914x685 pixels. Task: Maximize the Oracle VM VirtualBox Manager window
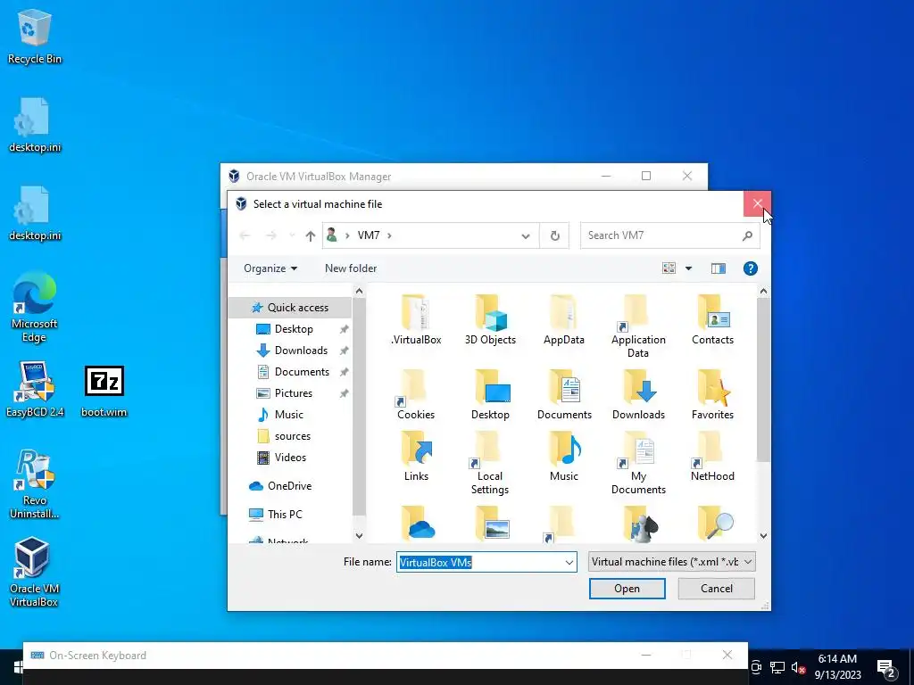click(x=646, y=176)
